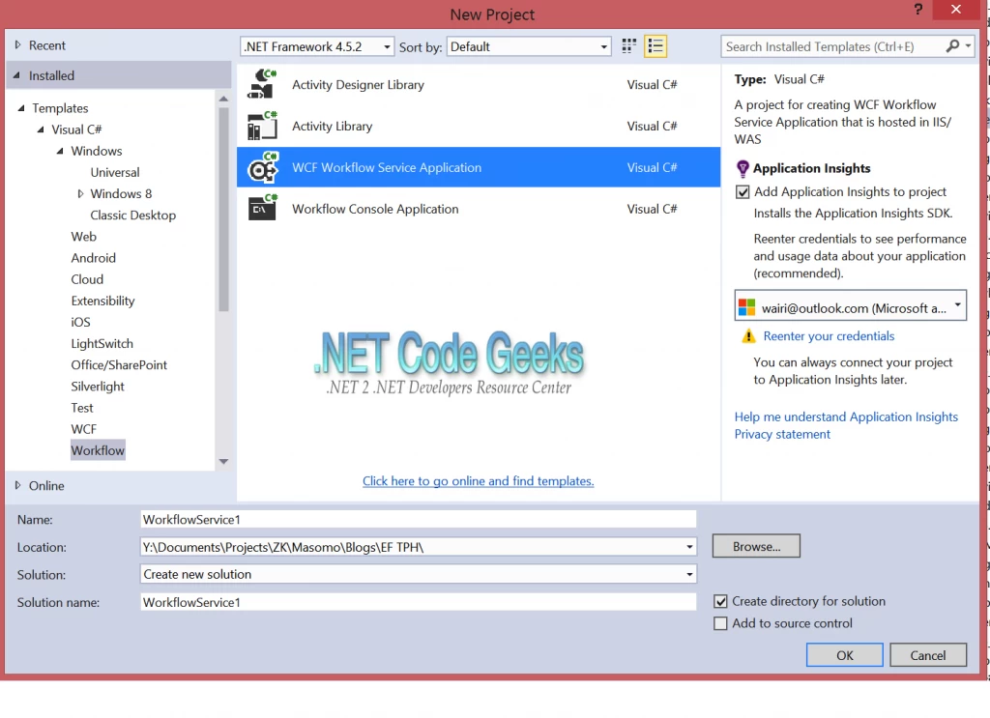
Task: Switch to medium icons list view
Action: pos(655,45)
